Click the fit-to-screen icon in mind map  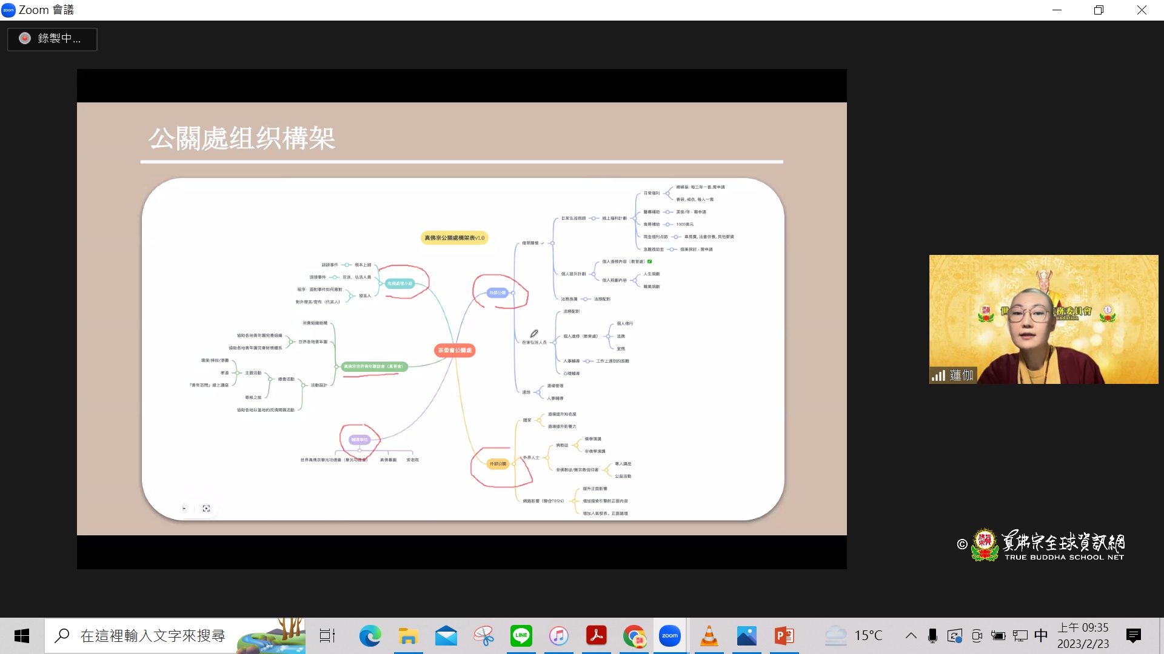(x=206, y=509)
